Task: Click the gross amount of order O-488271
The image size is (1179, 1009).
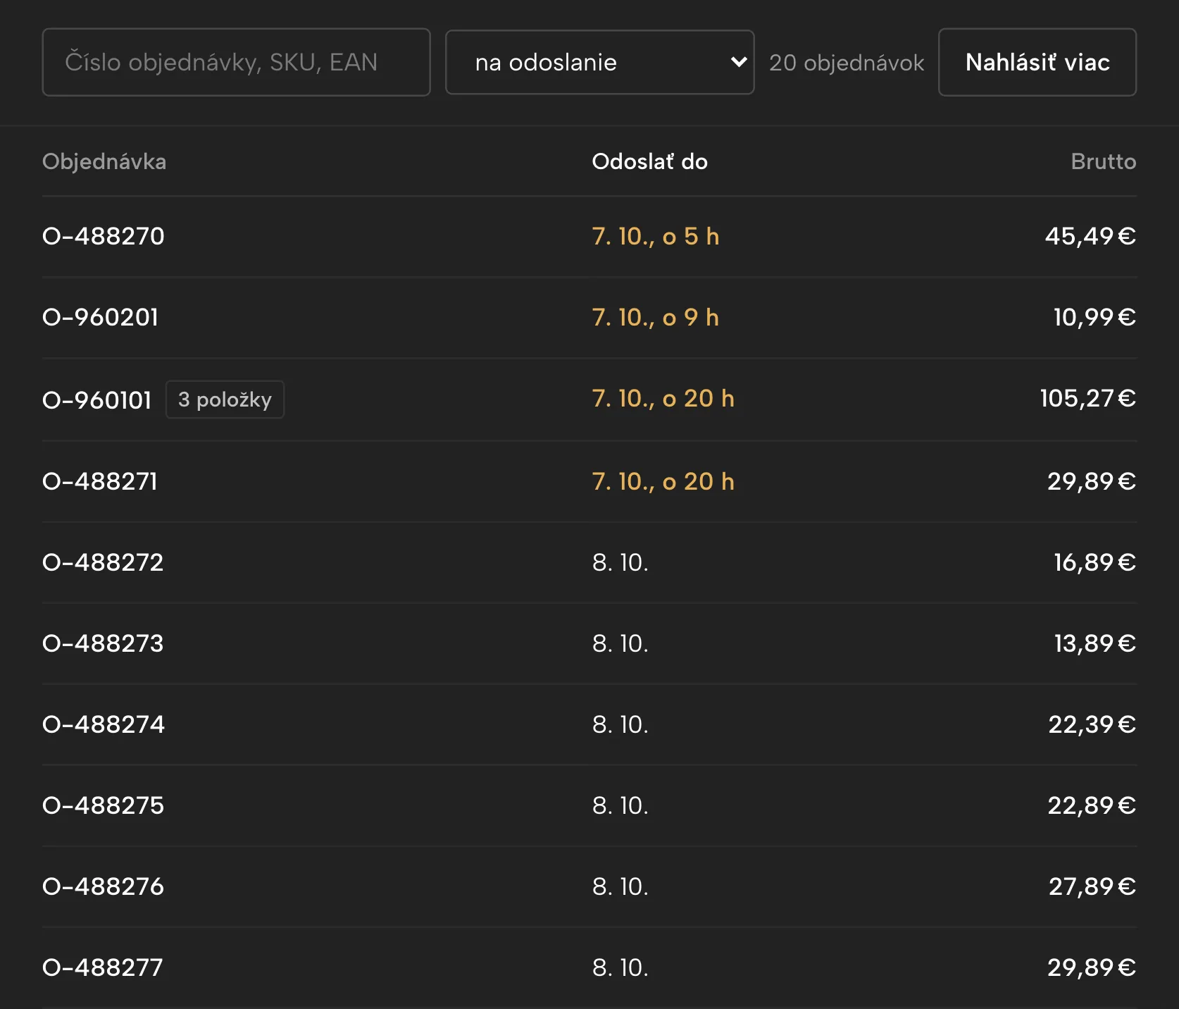Action: [1092, 481]
